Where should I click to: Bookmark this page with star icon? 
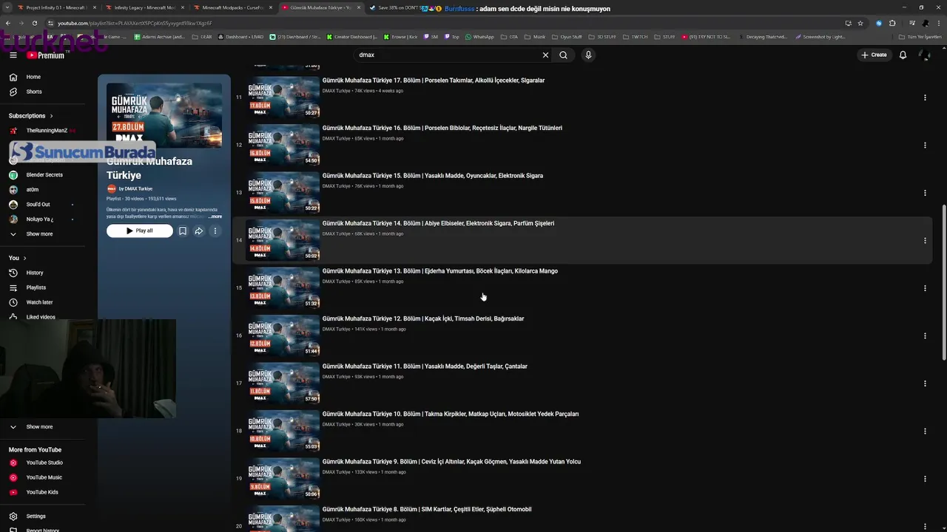tap(860, 23)
